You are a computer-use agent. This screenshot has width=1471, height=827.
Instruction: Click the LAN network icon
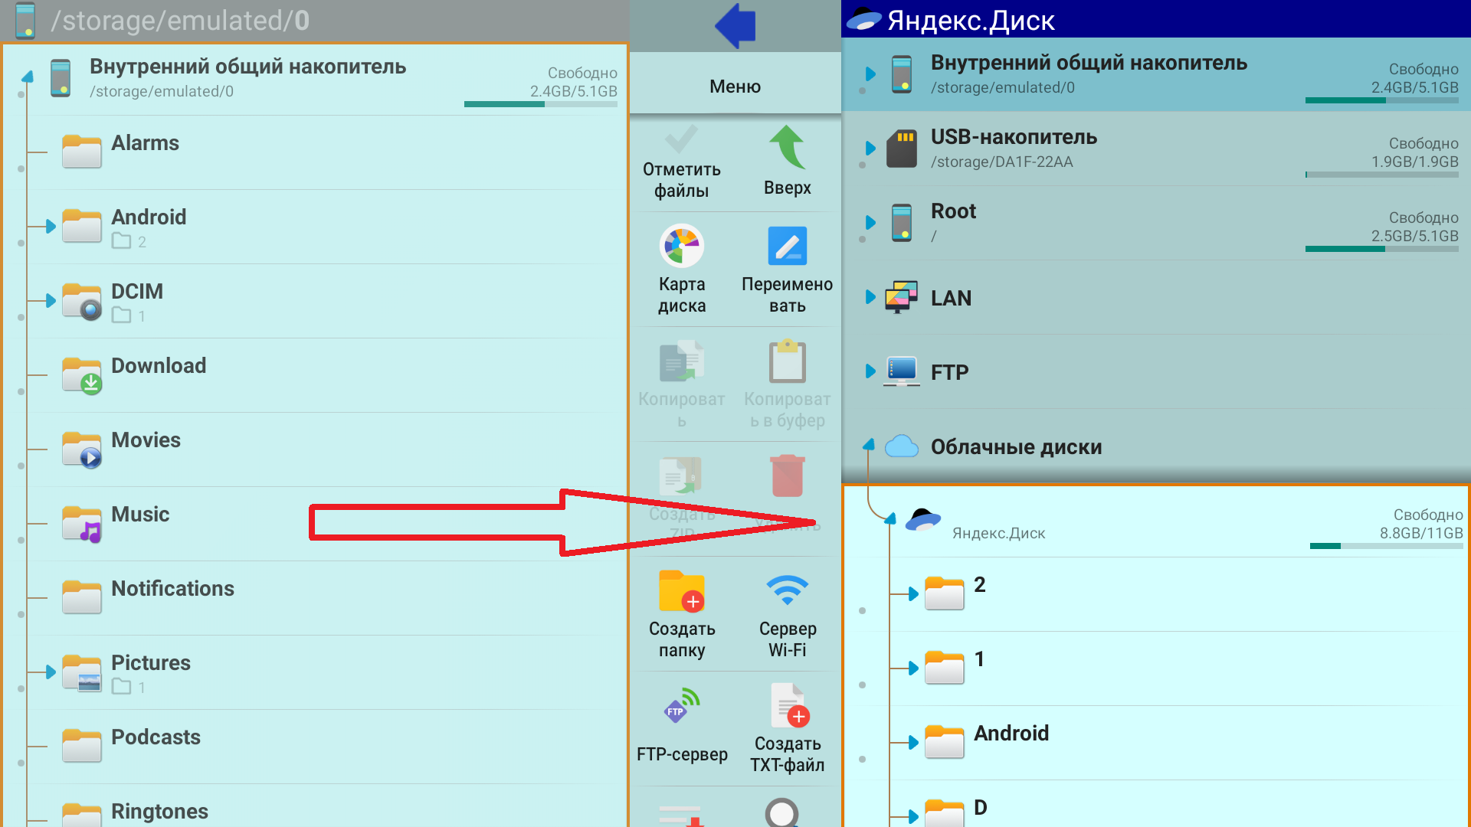point(902,297)
